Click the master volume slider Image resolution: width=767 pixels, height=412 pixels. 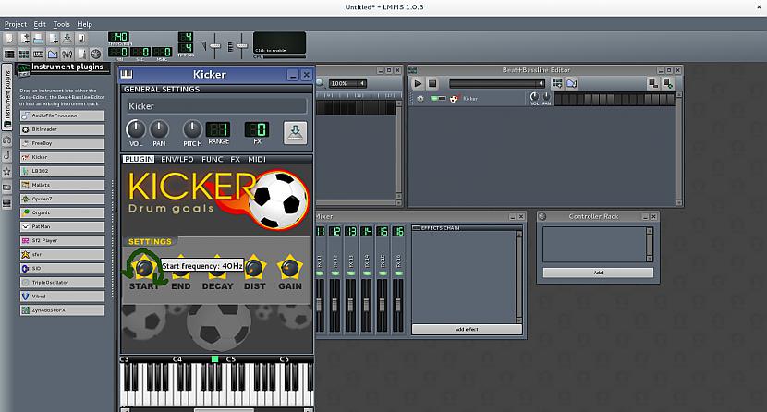214,46
